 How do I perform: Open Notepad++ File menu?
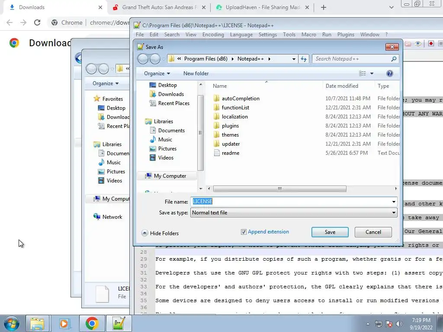click(140, 35)
